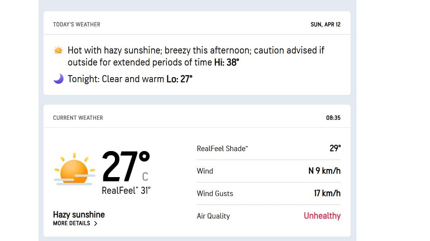Click the RealFeel Shade 29° value
Viewport: 430px width, 241px height.
pos(335,148)
